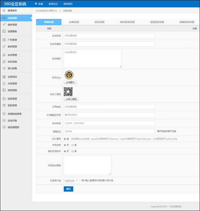Select 否 radio for 临时关闭站点
Image resolution: width=200 pixels, height=211 pixels.
point(65,151)
